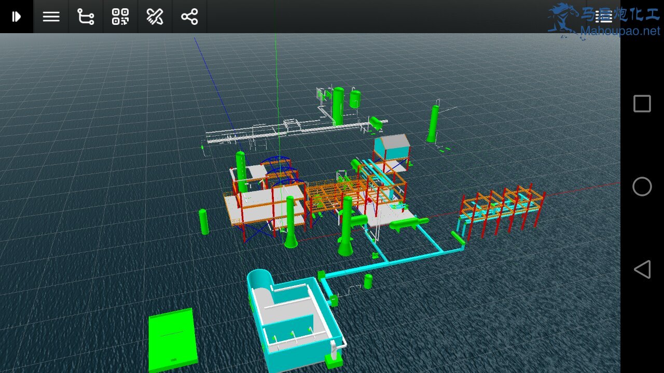Select the flat green slab at bottom left
Image resolution: width=664 pixels, height=373 pixels.
tap(172, 339)
